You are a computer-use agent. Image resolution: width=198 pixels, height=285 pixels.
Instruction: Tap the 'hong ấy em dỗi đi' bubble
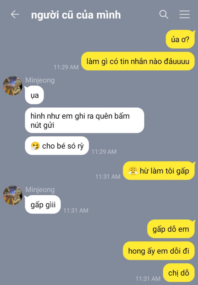(159, 251)
